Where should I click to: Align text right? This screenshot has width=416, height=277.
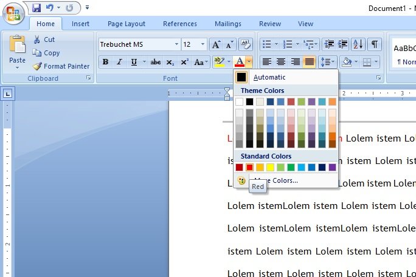point(295,62)
